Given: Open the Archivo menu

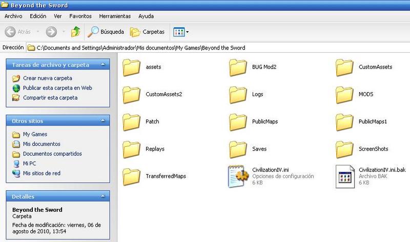Looking at the screenshot, I should coord(13,16).
